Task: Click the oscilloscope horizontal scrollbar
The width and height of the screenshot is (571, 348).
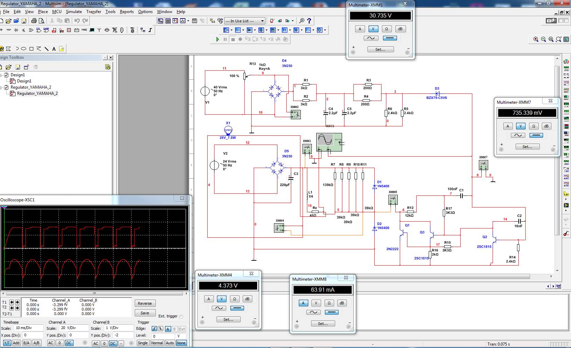Action: [95, 293]
